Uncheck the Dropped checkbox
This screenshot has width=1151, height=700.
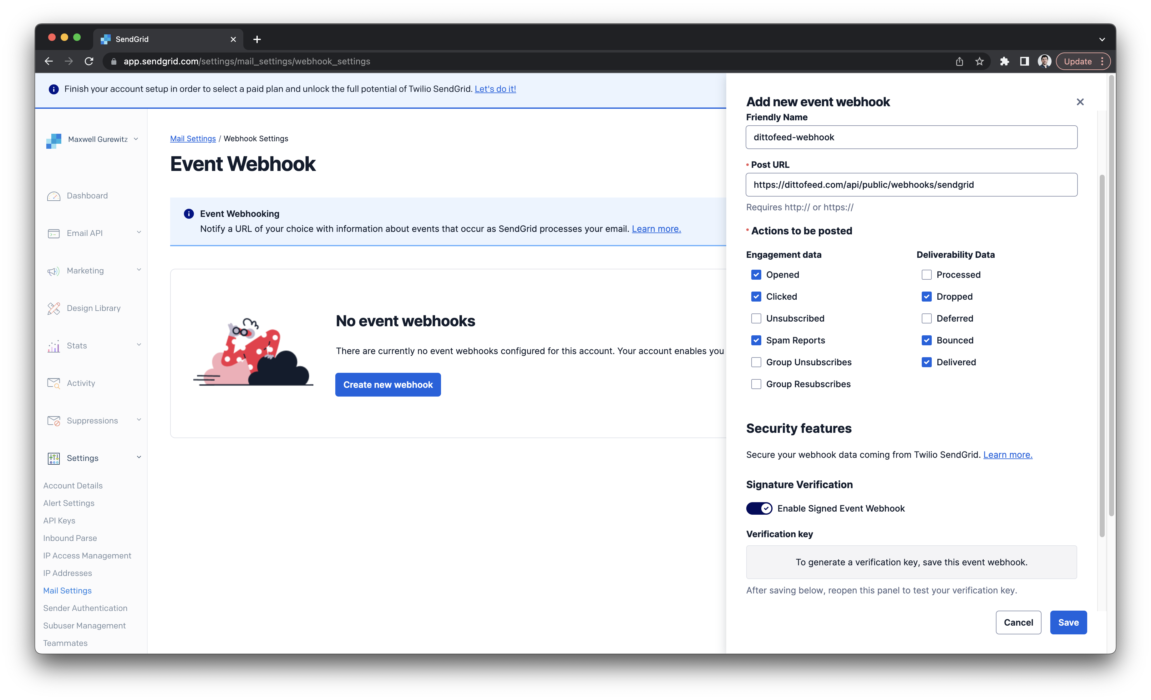(x=927, y=297)
